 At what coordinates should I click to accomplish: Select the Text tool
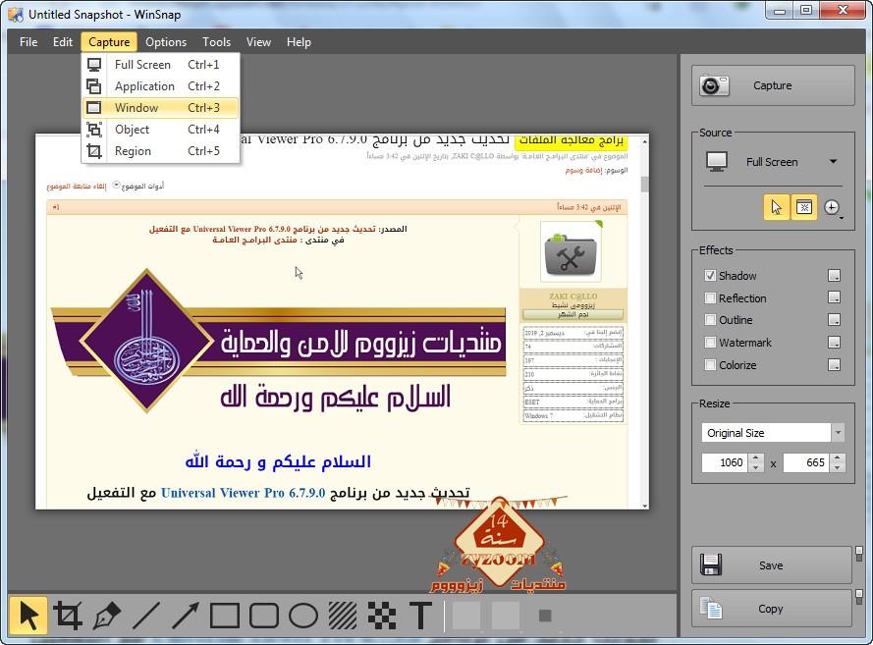[x=420, y=616]
